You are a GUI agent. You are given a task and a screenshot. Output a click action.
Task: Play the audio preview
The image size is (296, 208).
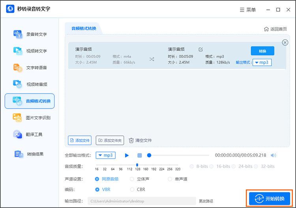[127, 156]
